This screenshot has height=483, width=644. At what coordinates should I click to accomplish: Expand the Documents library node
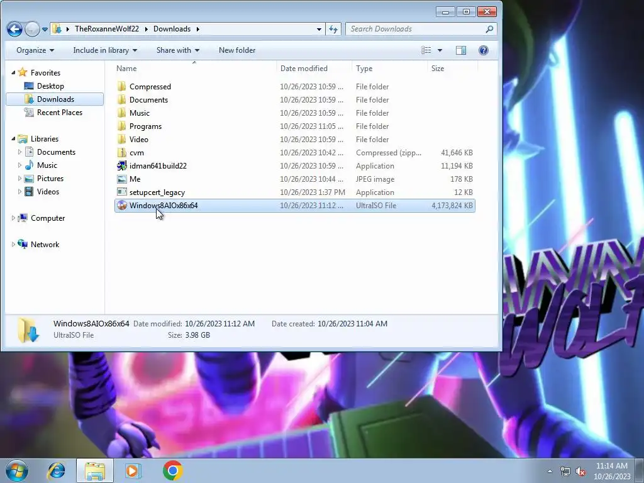pos(19,152)
